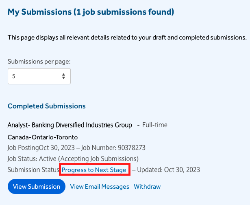Click the Updated Oct 30, 2023 text
This screenshot has width=250, height=205.
tap(168, 170)
